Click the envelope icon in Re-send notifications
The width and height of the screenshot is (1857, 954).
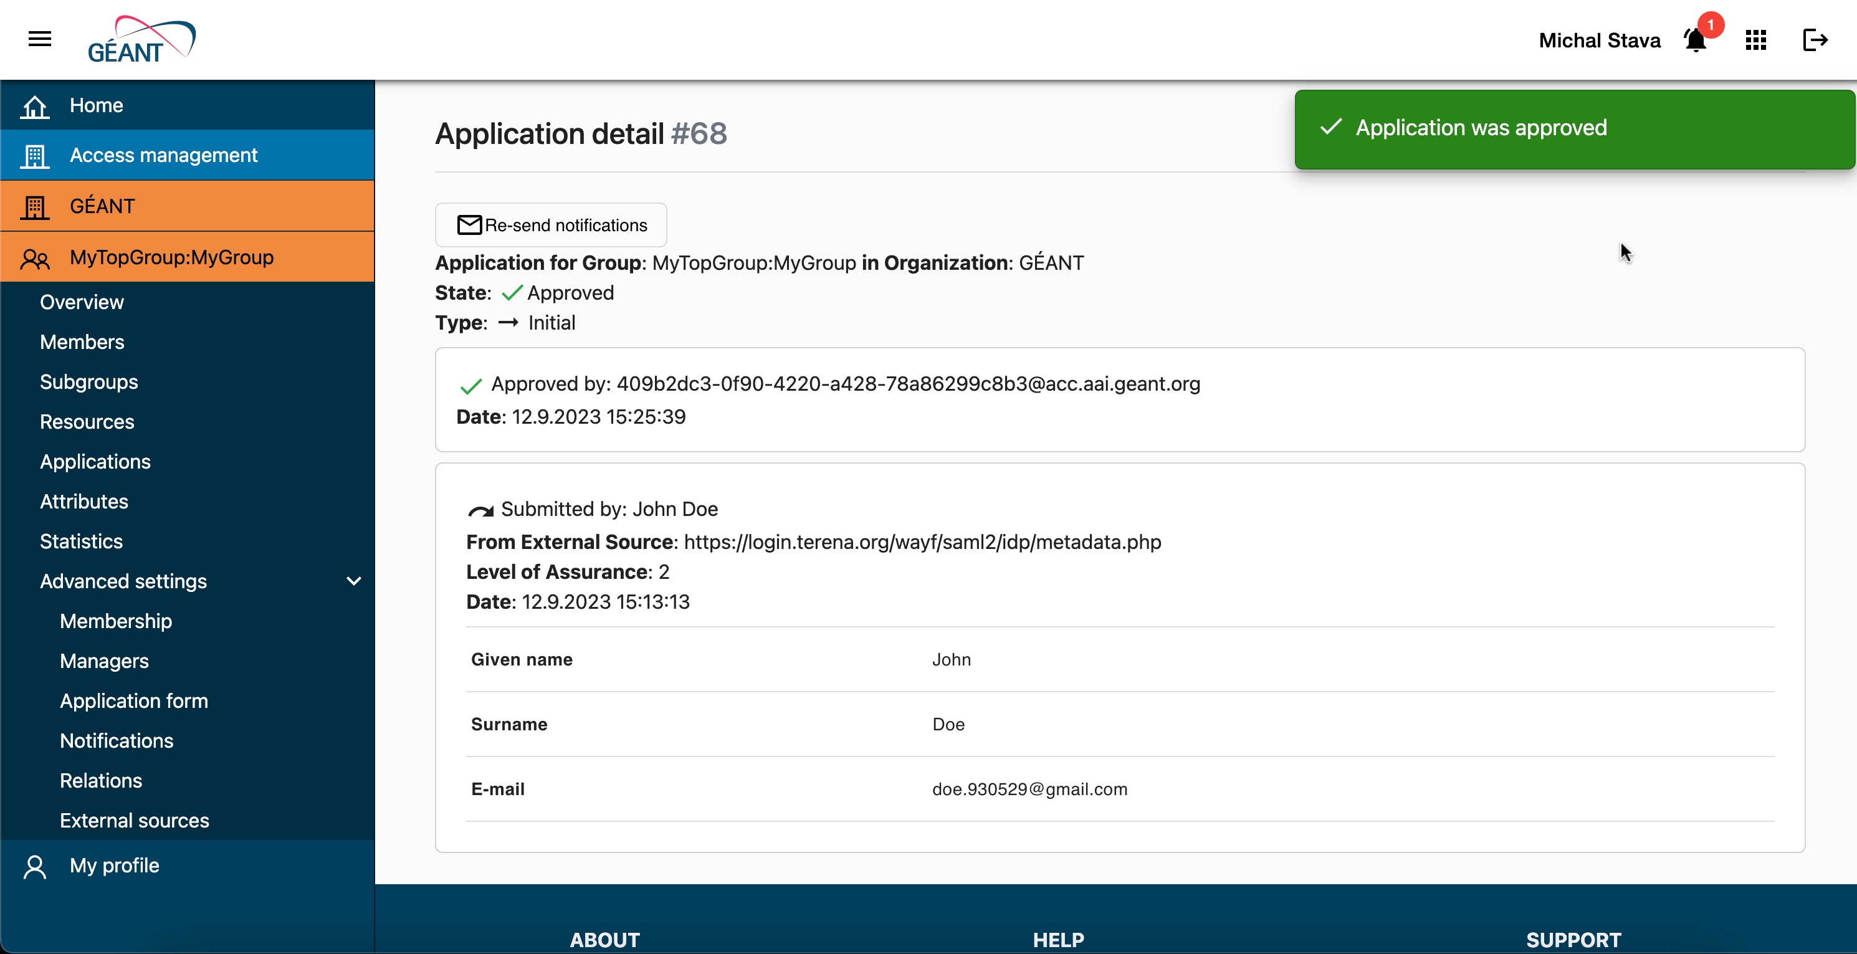click(469, 225)
